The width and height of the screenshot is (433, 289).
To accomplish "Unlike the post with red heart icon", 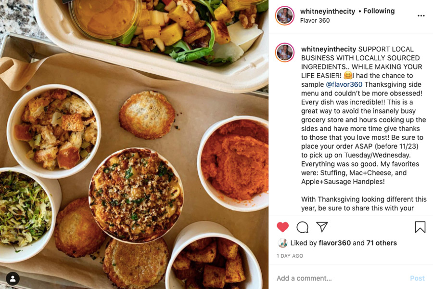I will (x=282, y=227).
